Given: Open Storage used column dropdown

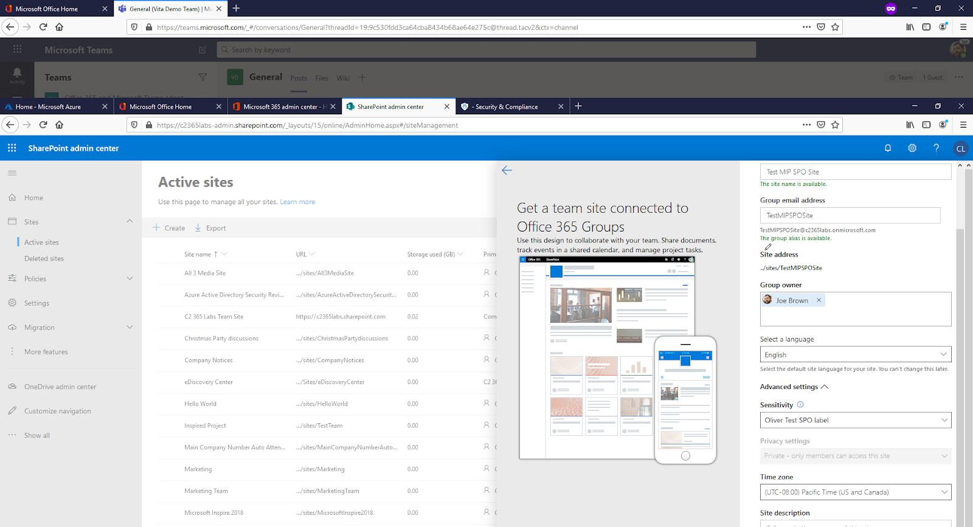Looking at the screenshot, I should (x=460, y=254).
